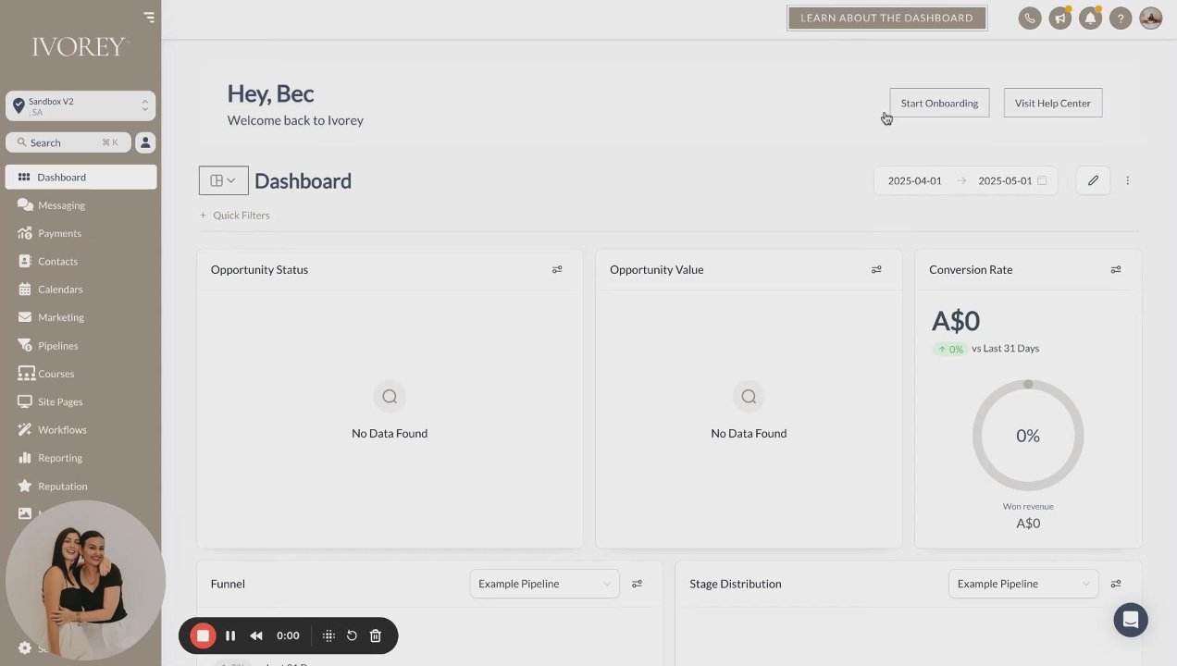Open the phone dialer icon in header

pos(1030,18)
